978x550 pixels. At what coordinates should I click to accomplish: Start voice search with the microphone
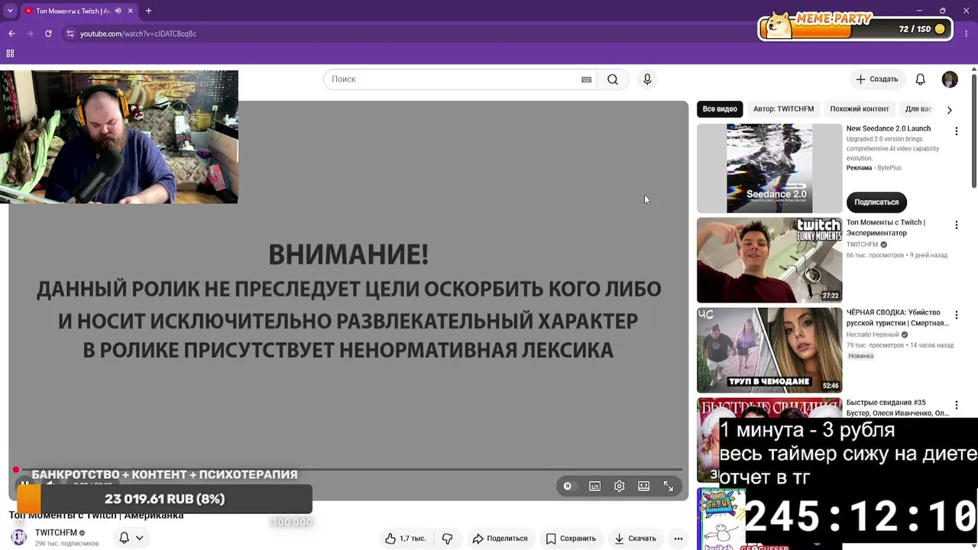click(647, 79)
